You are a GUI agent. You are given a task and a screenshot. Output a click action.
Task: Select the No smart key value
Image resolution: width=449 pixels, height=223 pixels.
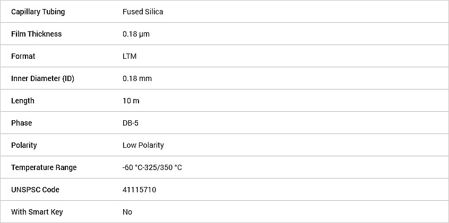[127, 212]
